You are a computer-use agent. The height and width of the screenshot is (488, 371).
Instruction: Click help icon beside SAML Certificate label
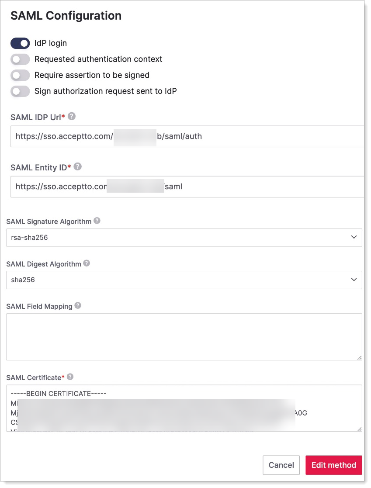[70, 377]
